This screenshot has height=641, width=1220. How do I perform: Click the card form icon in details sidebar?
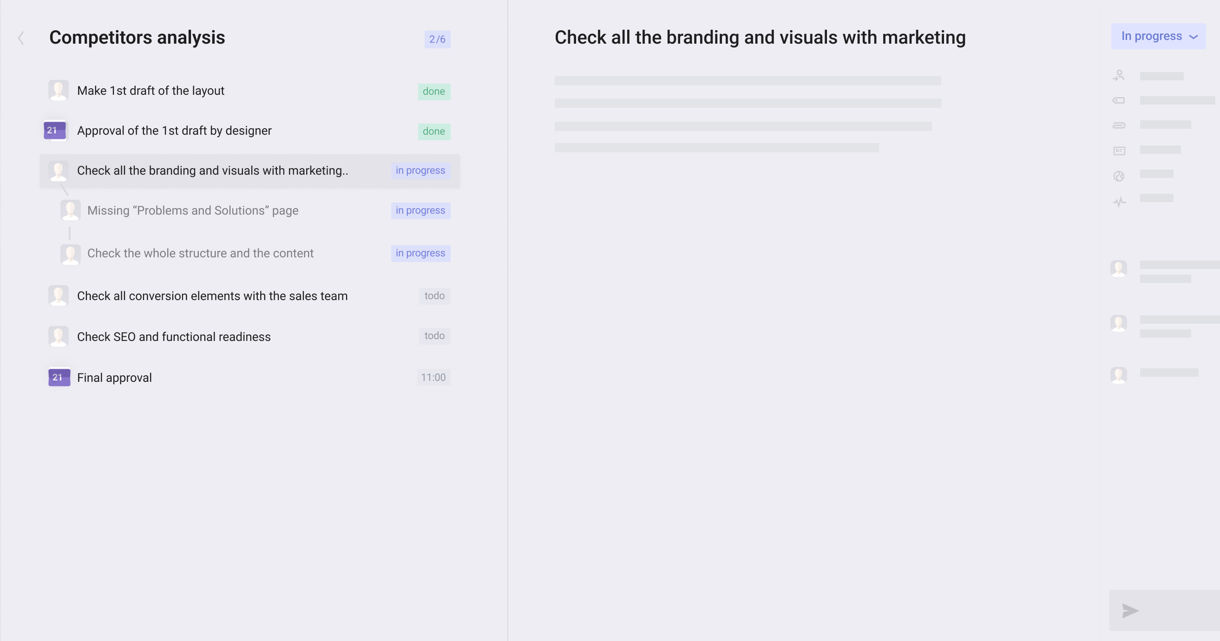[1119, 150]
